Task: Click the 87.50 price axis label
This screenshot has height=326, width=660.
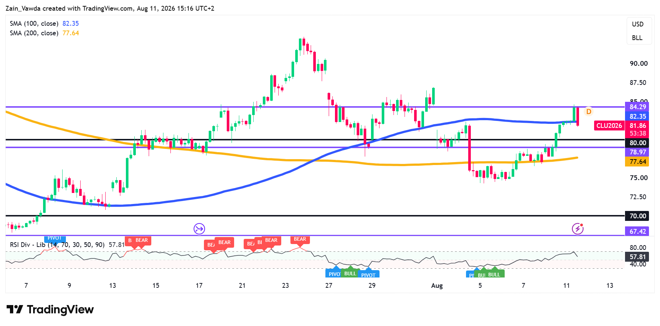Action: [639, 83]
